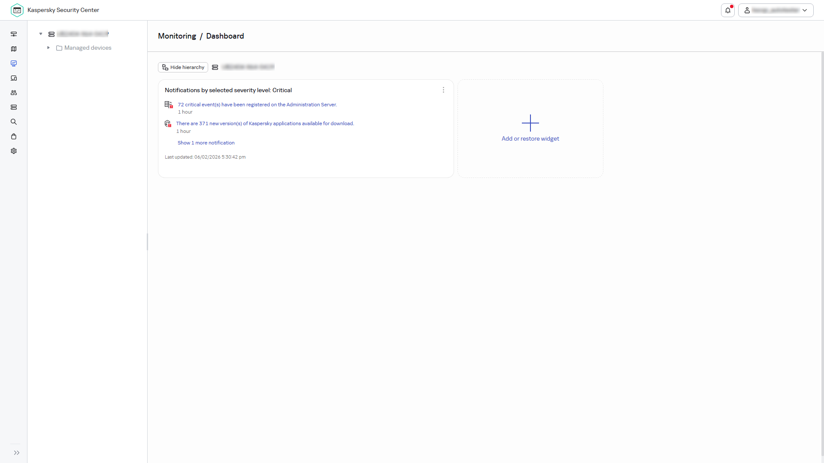Click the widget title Notifications by selected severity
Viewport: 824px width, 463px height.
tap(228, 90)
